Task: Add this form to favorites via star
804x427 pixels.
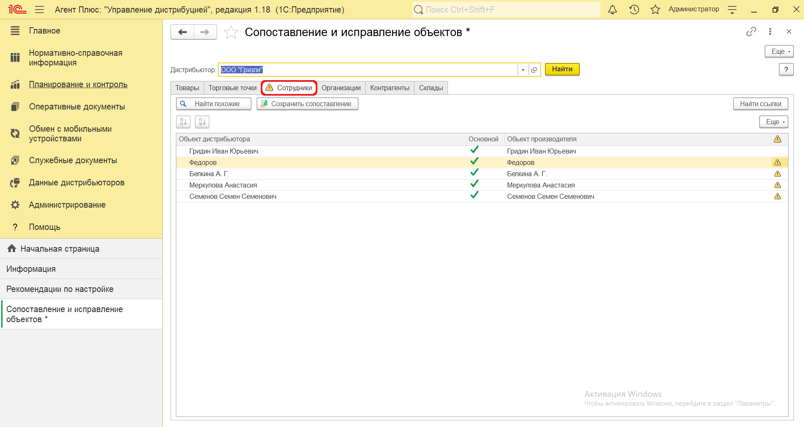Action: click(x=231, y=32)
